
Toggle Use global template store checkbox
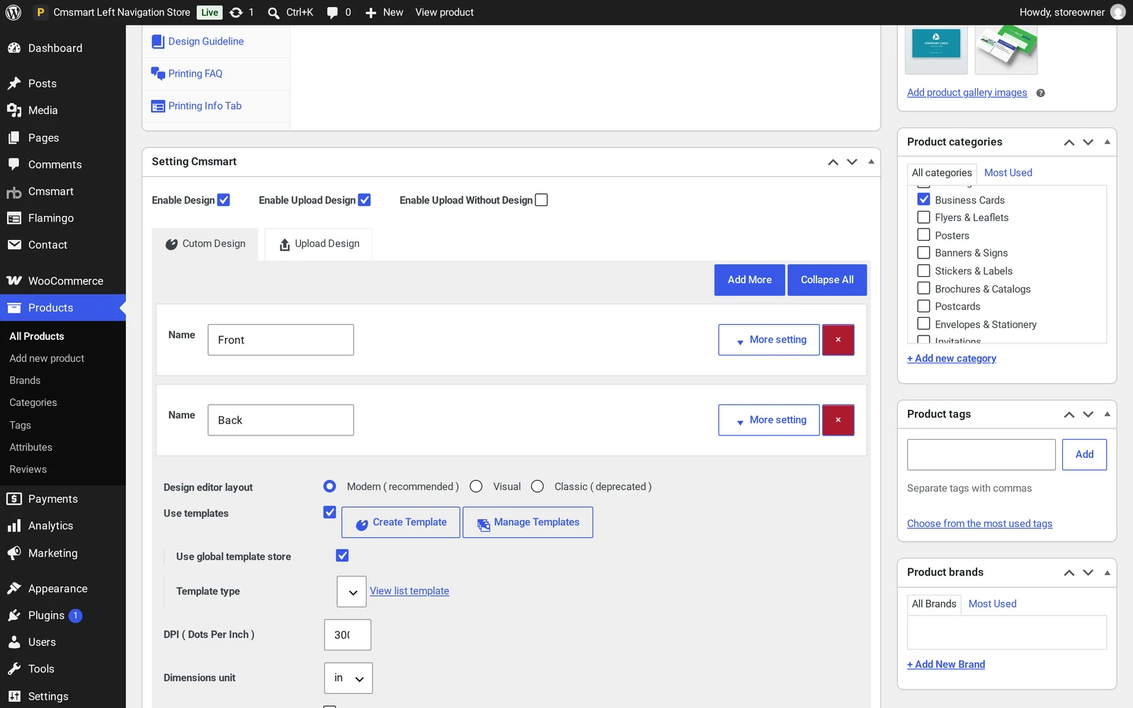(342, 556)
